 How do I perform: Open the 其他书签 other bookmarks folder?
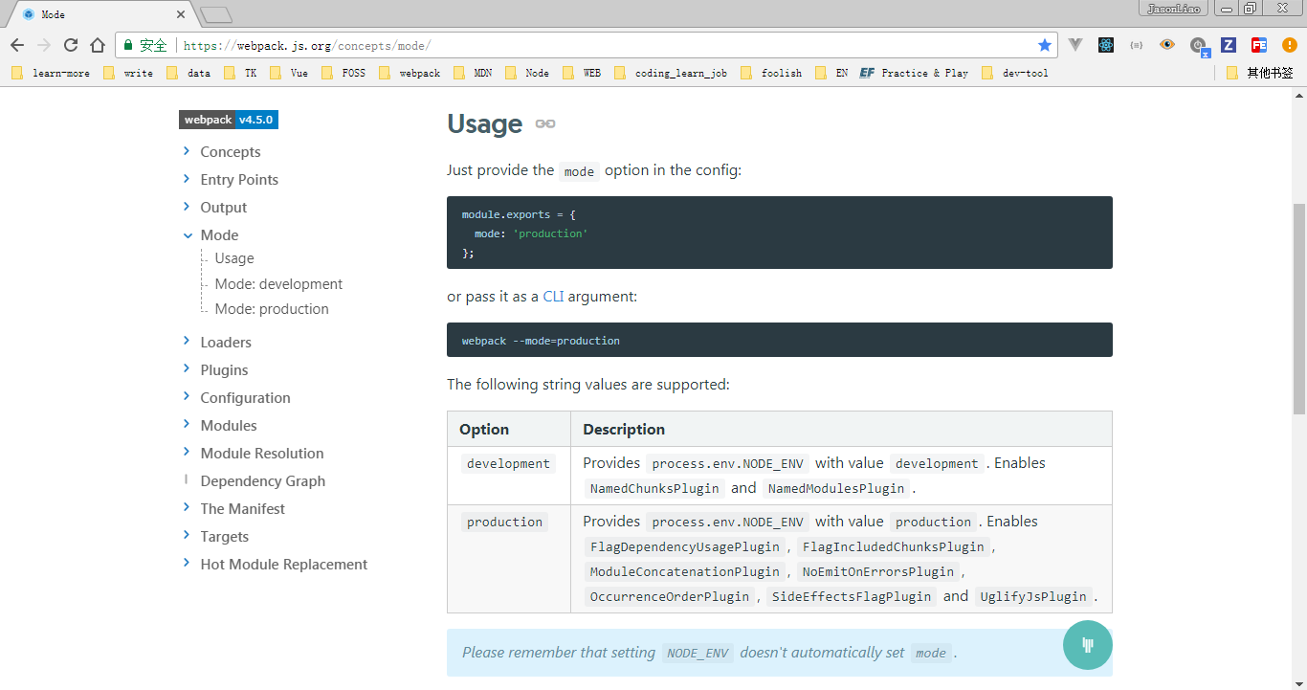(x=1259, y=73)
